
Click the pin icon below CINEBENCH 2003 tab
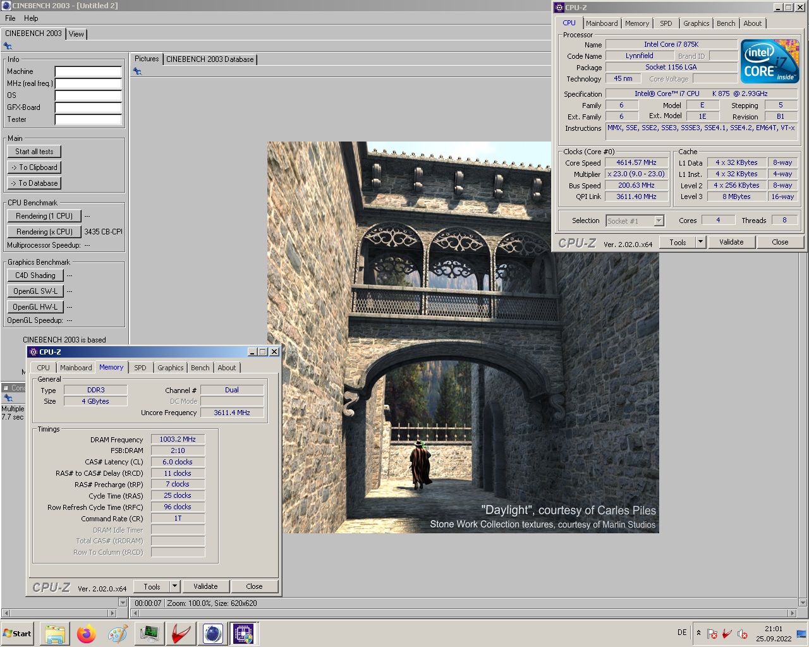[x=8, y=46]
